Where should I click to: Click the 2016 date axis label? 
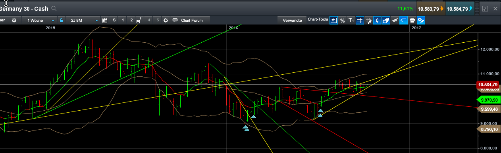(233, 28)
